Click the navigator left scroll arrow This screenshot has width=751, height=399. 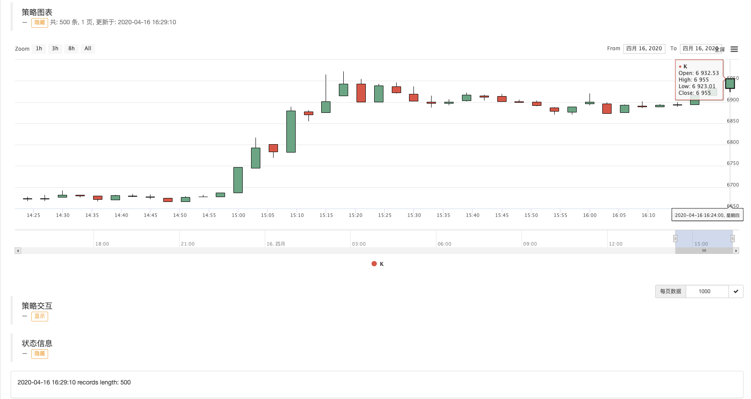[18, 250]
